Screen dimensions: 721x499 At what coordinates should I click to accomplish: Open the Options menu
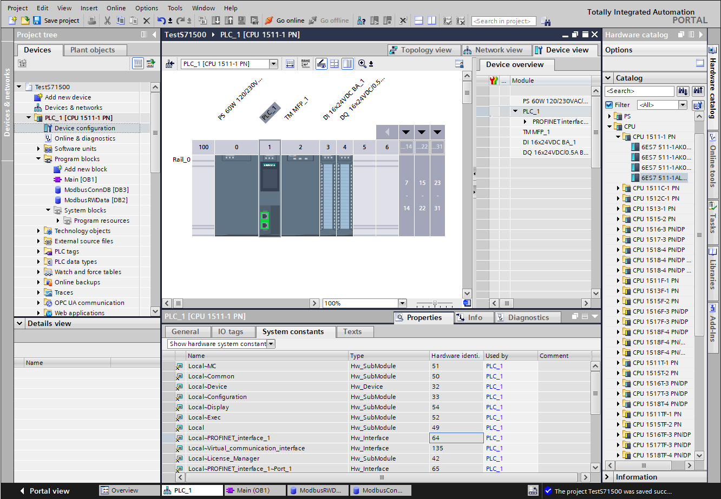147,8
